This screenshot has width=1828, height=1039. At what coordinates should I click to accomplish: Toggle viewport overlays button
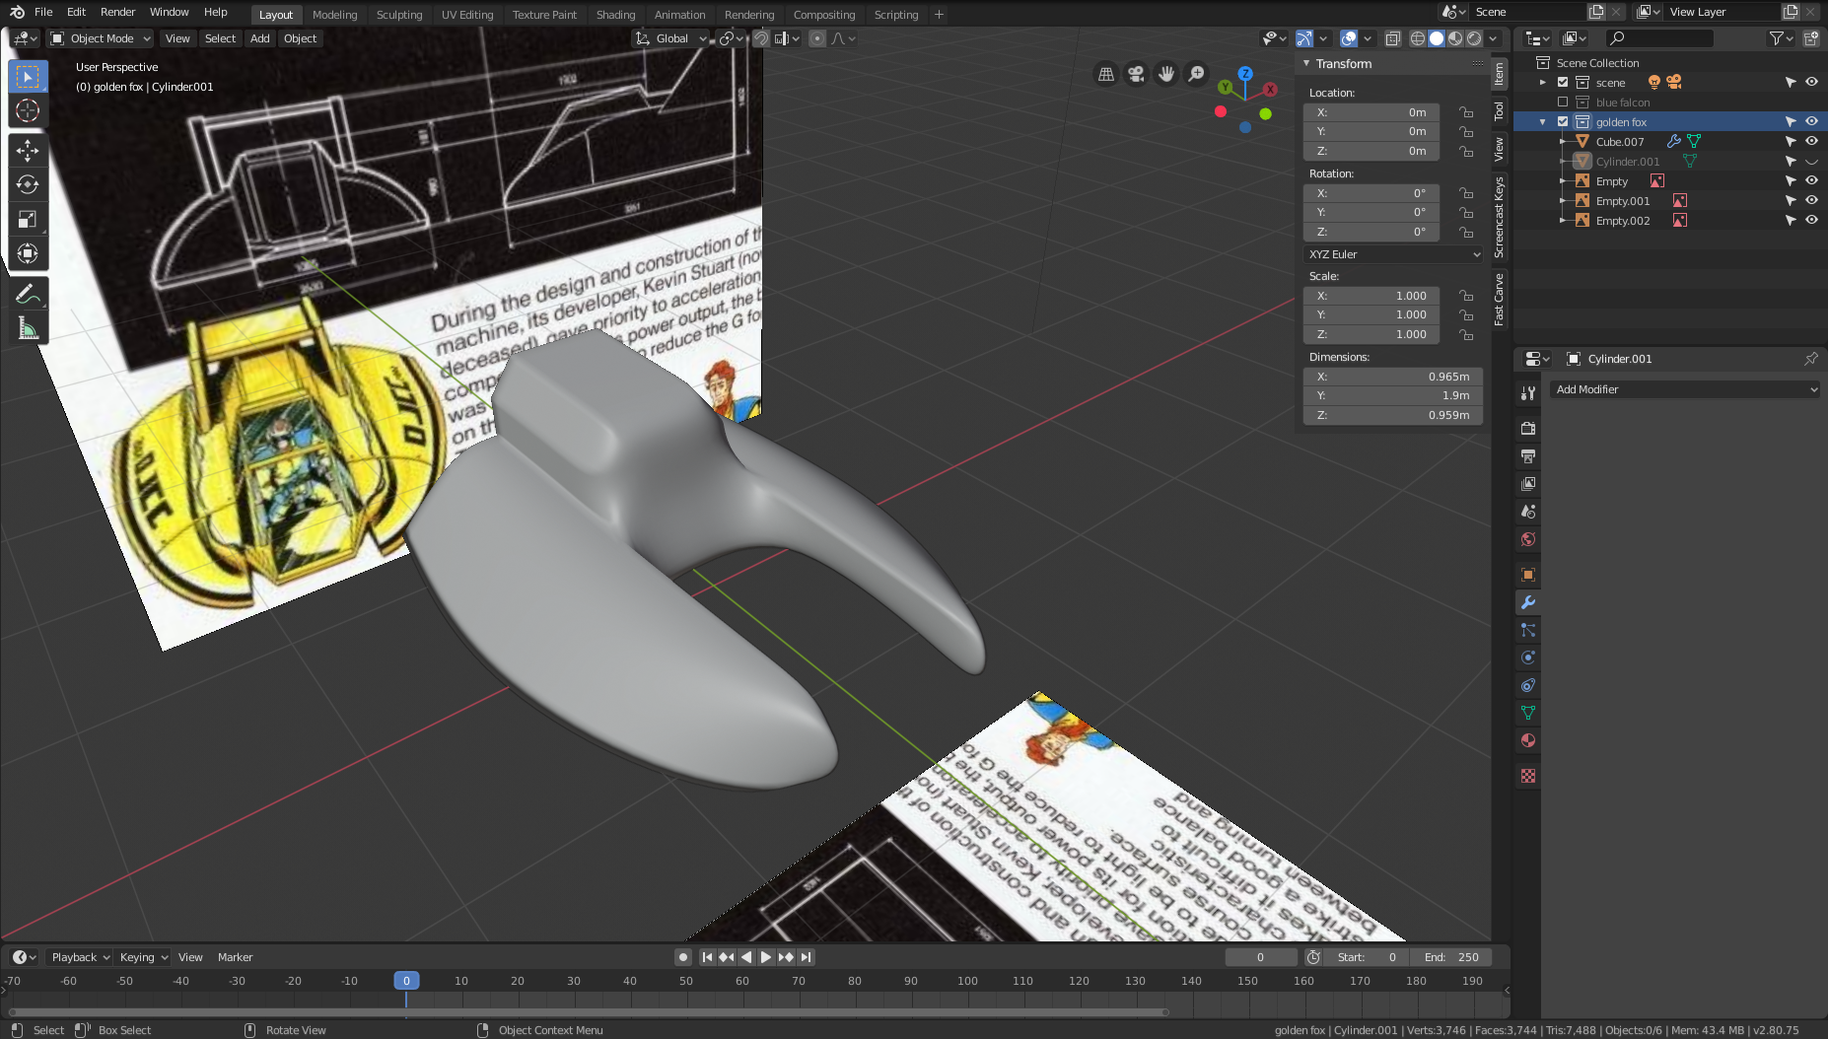(1349, 38)
